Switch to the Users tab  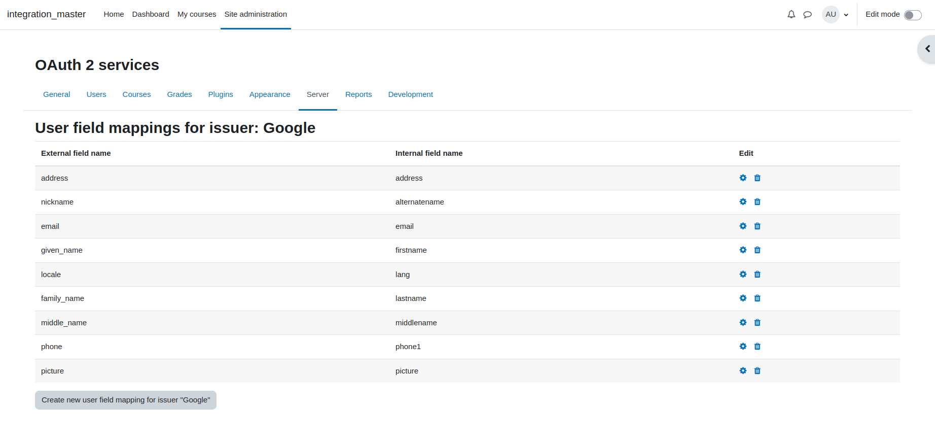pos(96,94)
